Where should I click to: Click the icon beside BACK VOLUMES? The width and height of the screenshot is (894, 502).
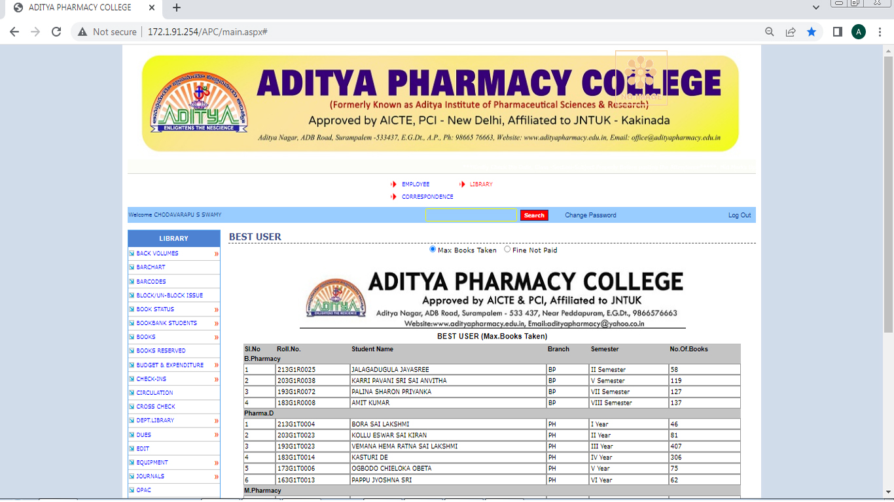pos(132,254)
